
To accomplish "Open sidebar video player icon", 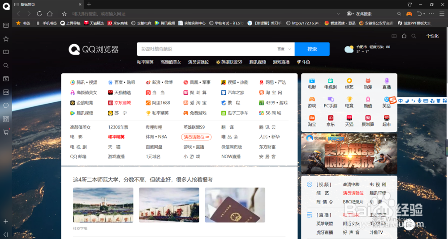I will click(6, 79).
